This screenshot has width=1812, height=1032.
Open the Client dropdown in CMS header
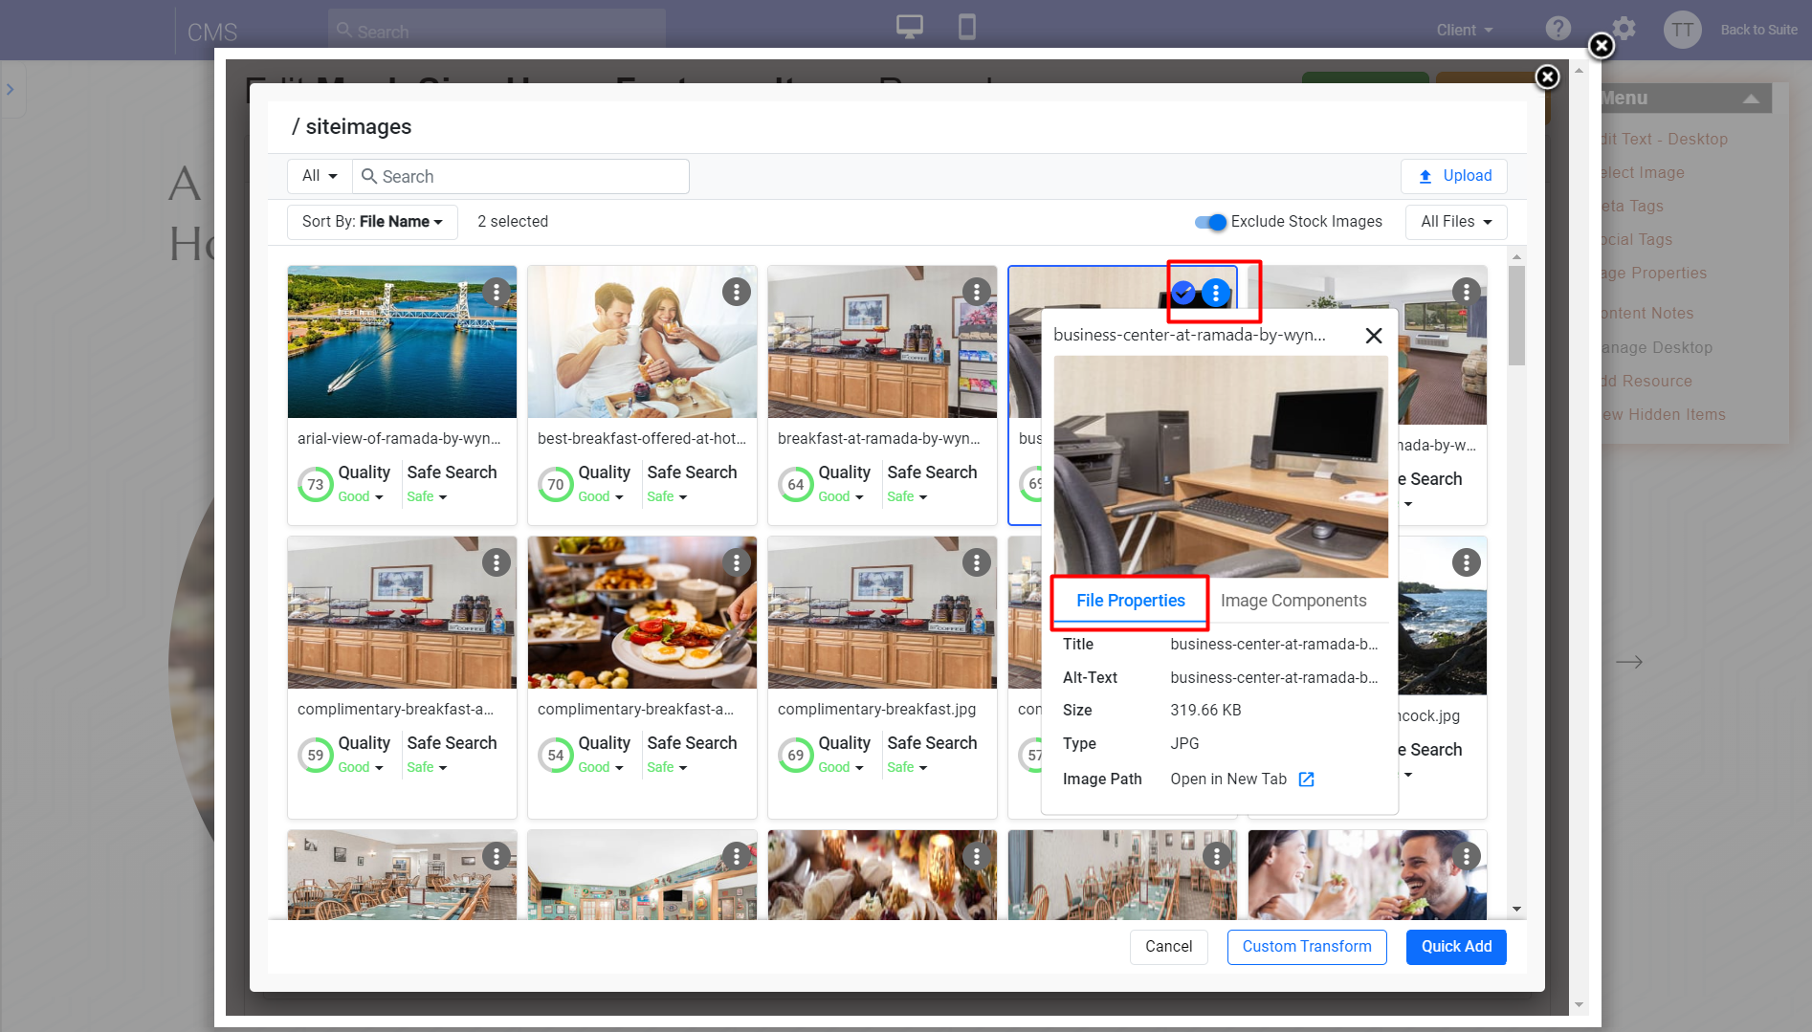(1465, 31)
